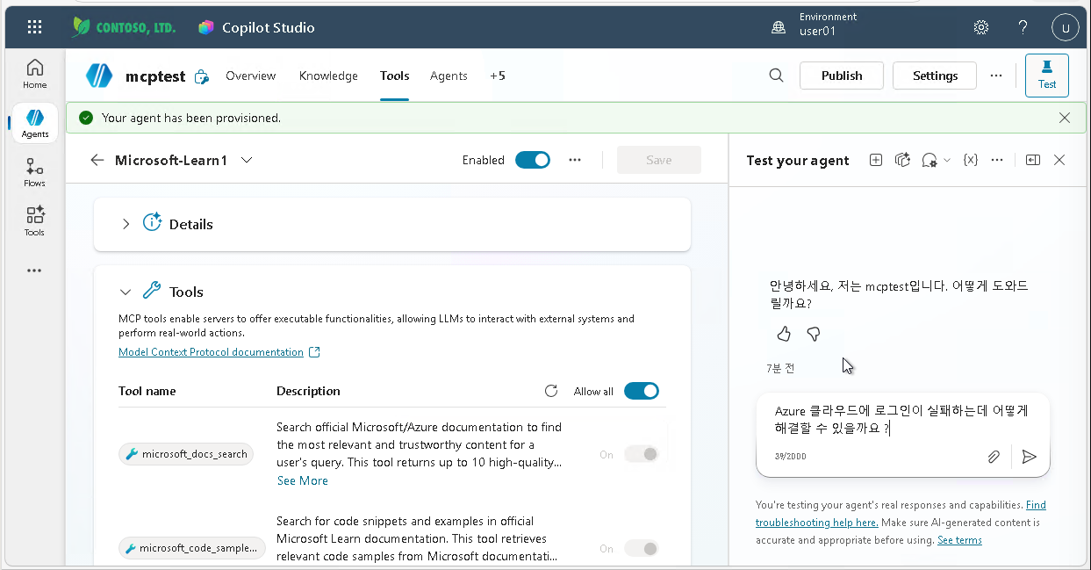Open the Environment picker globe icon
Image resolution: width=1091 pixels, height=570 pixels.
click(x=779, y=28)
